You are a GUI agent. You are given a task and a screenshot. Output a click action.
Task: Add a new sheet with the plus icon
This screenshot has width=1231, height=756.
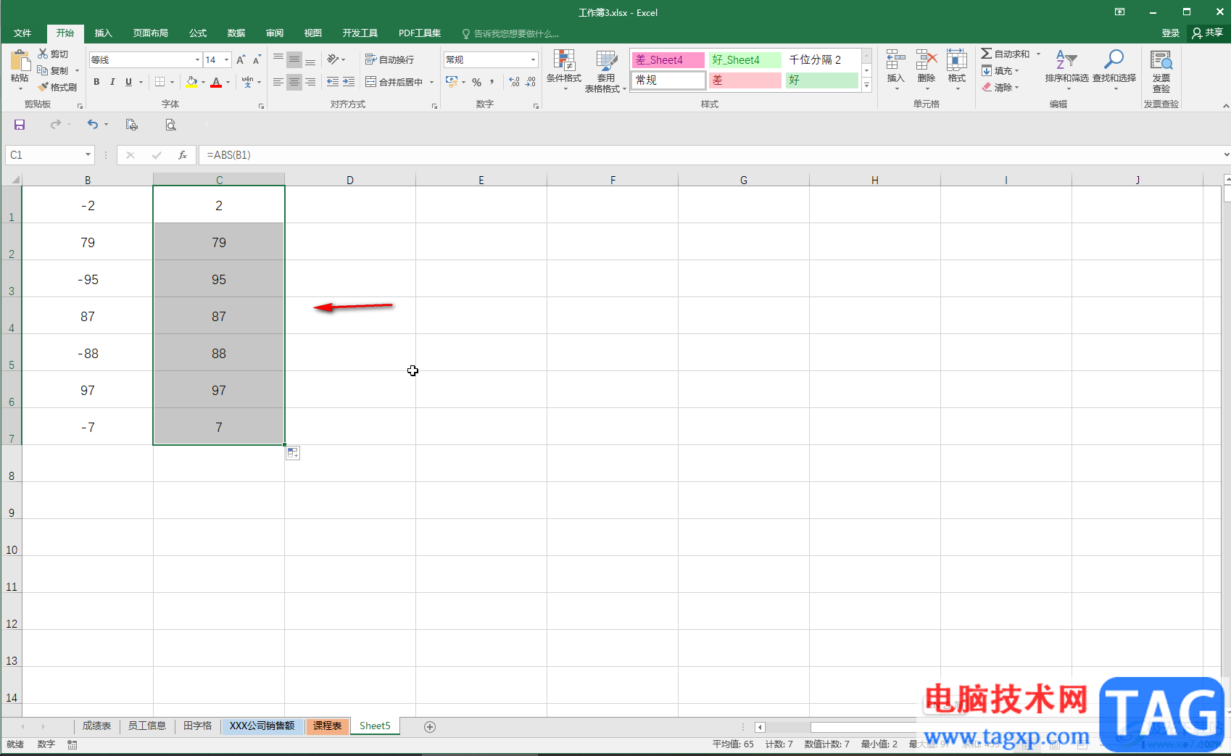[430, 726]
